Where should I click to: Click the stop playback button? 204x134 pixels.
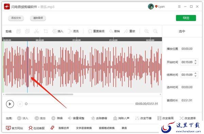click(20, 104)
